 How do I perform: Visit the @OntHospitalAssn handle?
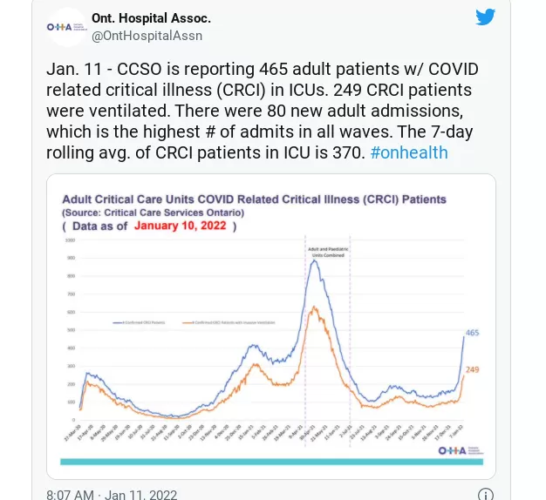click(147, 36)
